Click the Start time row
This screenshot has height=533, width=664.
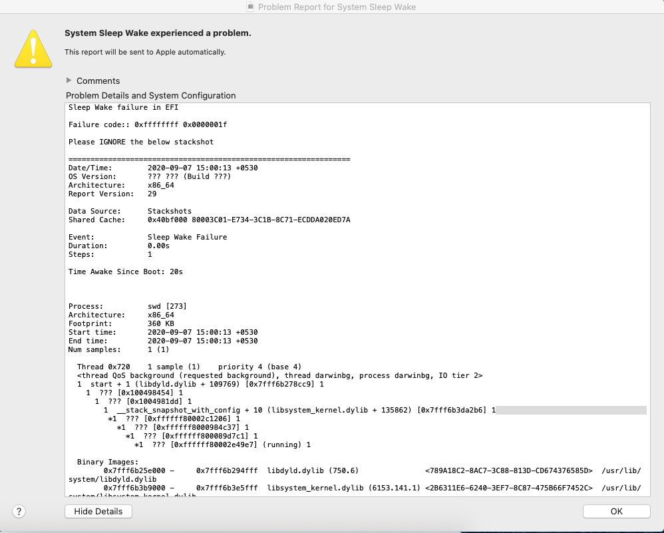[163, 332]
